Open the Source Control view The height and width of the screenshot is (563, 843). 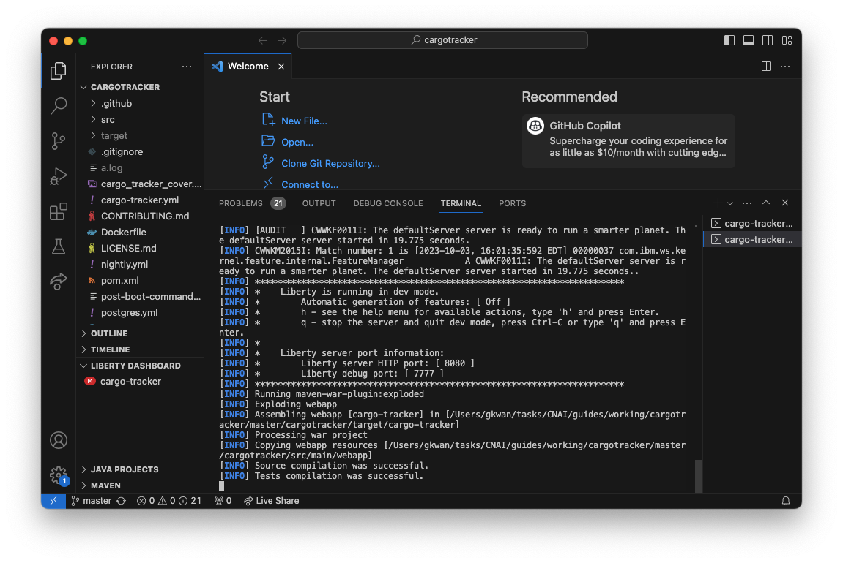click(x=59, y=141)
